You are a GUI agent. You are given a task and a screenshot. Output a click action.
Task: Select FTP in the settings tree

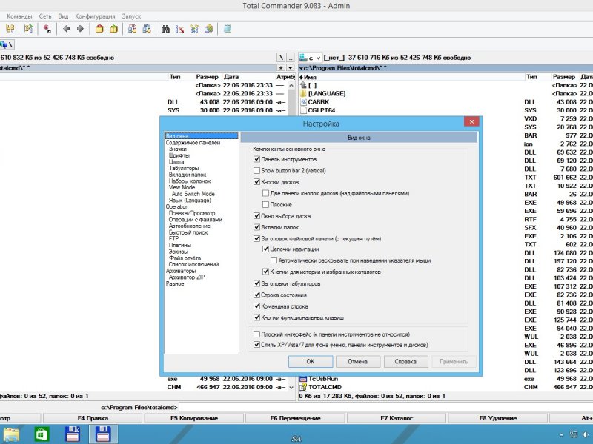pyautogui.click(x=173, y=238)
